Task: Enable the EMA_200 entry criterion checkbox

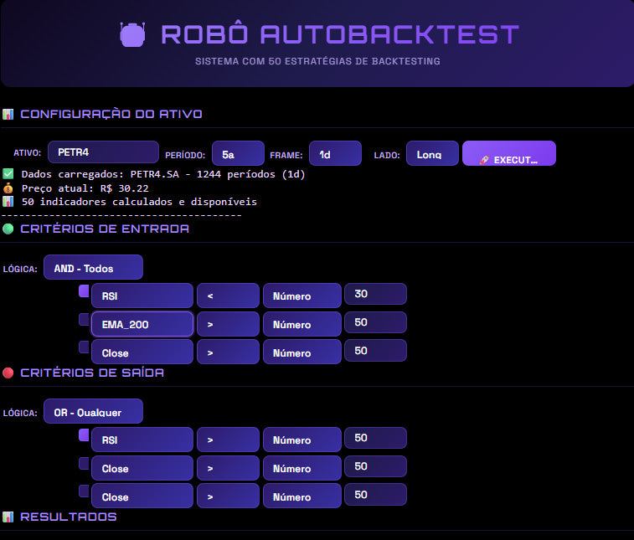Action: tap(84, 319)
